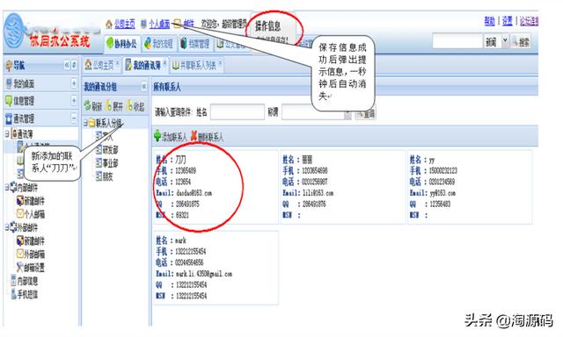
Task: Open 新建邮件 under 外部邮件
Action: coord(33,241)
